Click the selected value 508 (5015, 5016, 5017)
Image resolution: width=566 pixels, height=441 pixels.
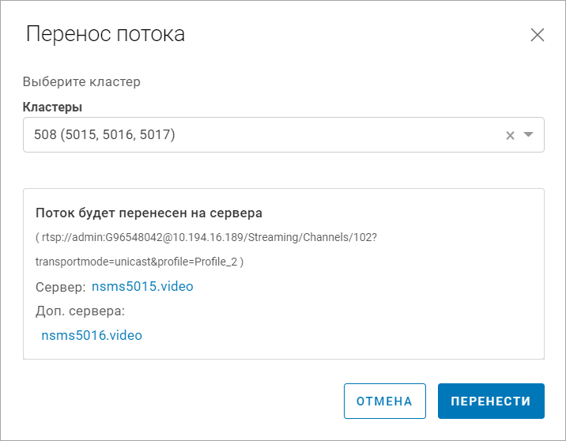pos(104,135)
